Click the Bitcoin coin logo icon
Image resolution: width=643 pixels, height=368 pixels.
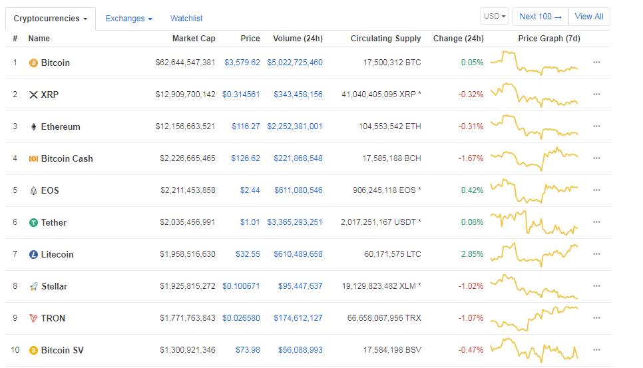point(34,63)
